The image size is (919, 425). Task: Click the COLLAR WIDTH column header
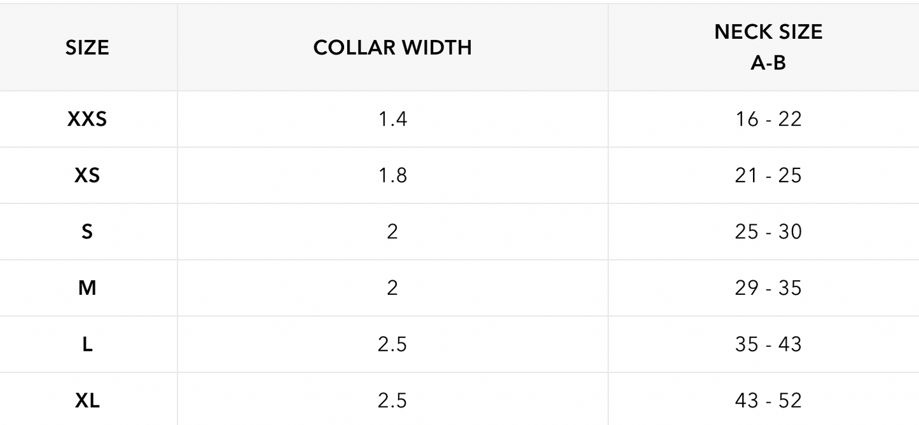pos(392,48)
